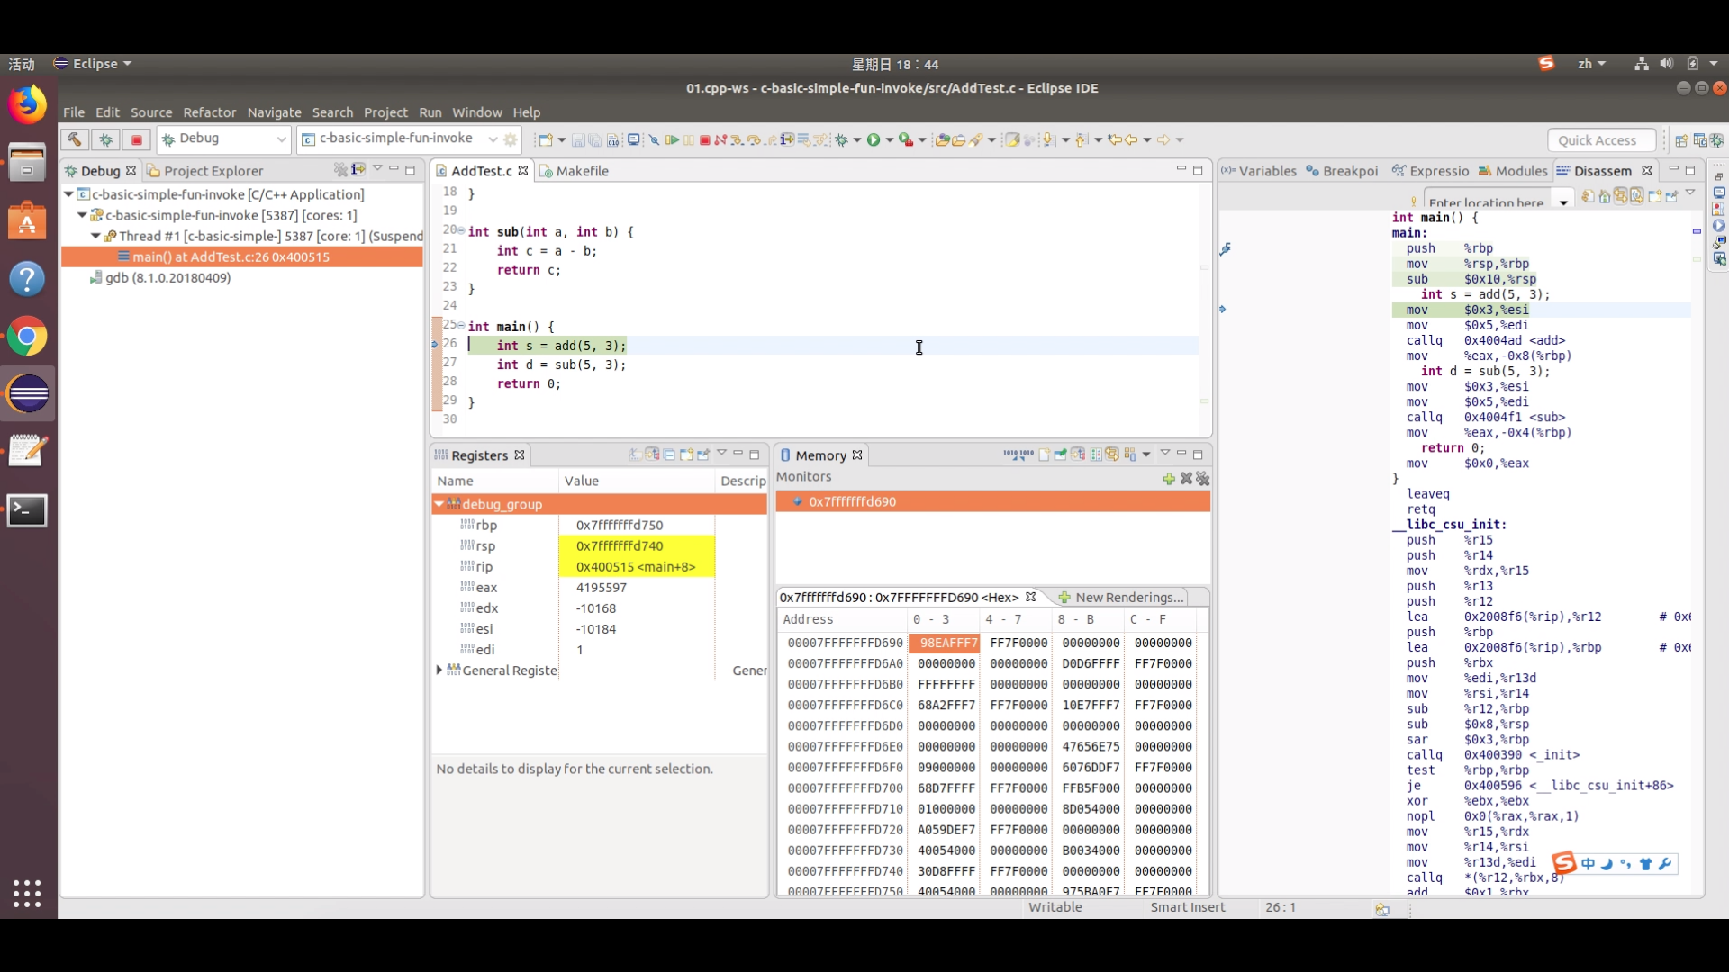
Task: Toggle Skip All Breakpoints in toolbar
Action: coord(654,139)
